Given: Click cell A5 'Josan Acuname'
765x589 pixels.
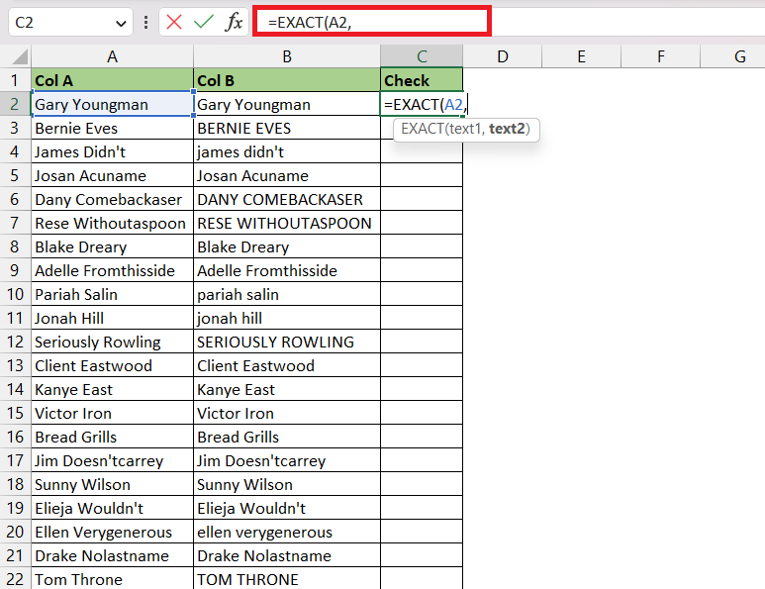Looking at the screenshot, I should coord(112,175).
